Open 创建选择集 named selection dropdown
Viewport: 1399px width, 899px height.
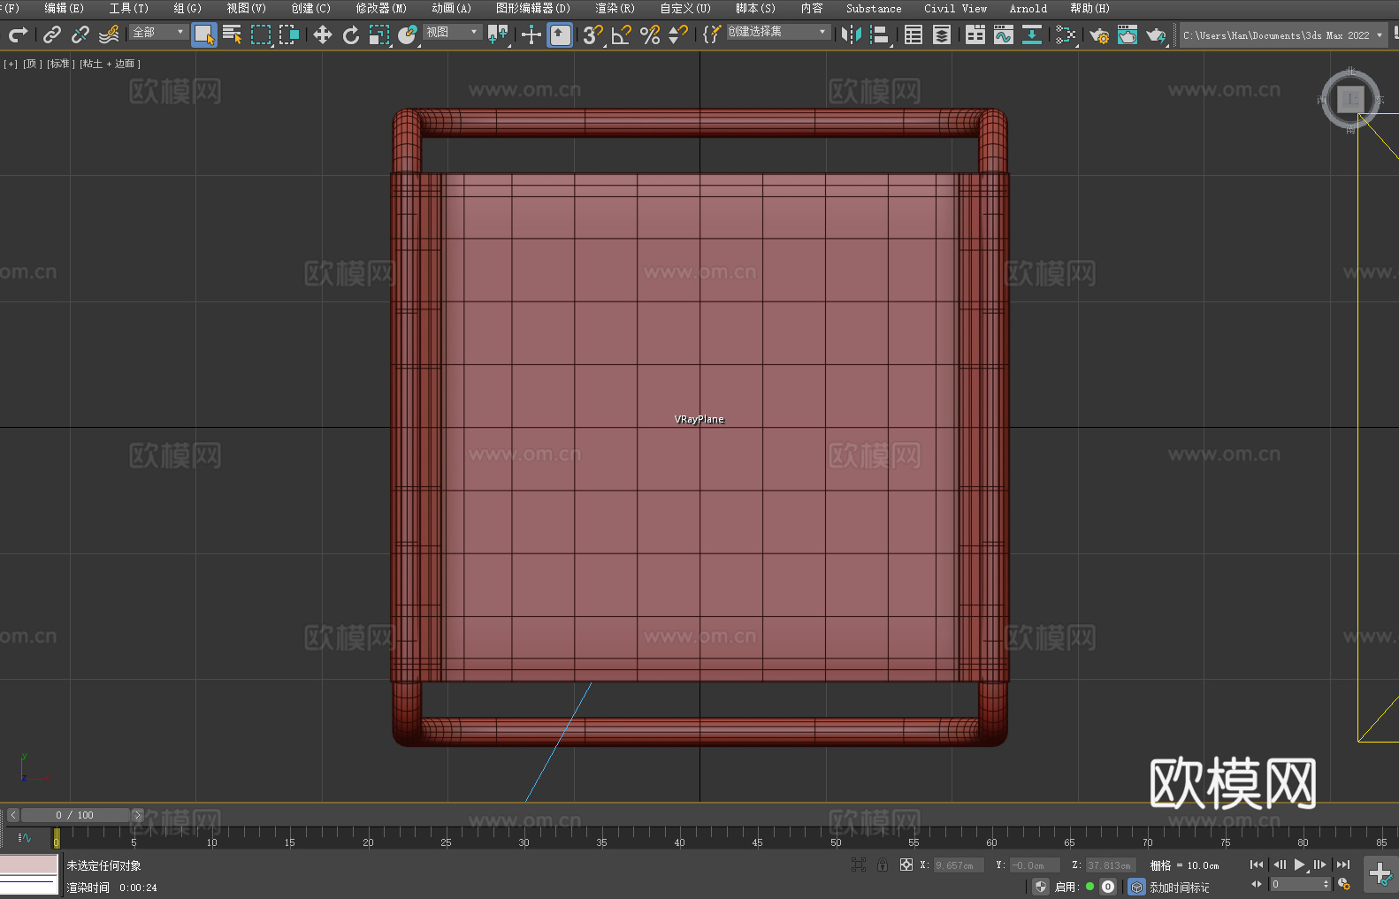coord(778,32)
